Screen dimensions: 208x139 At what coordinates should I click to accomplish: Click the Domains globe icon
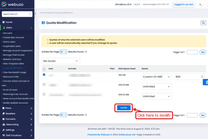click(4, 119)
